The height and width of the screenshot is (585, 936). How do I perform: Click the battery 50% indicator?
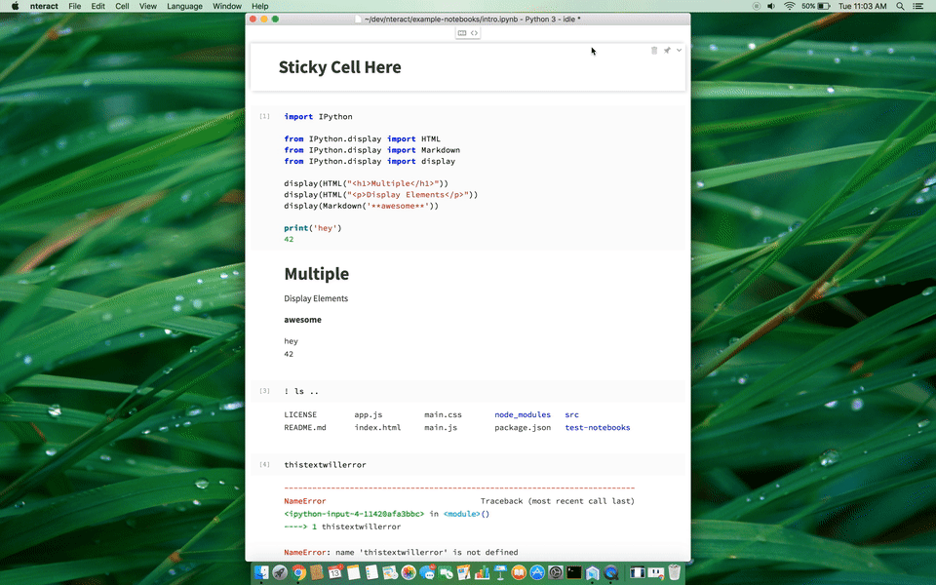coord(816,6)
